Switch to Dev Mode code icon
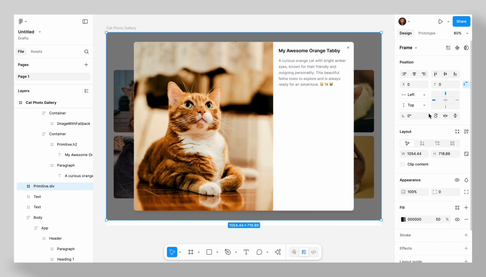 point(313,252)
